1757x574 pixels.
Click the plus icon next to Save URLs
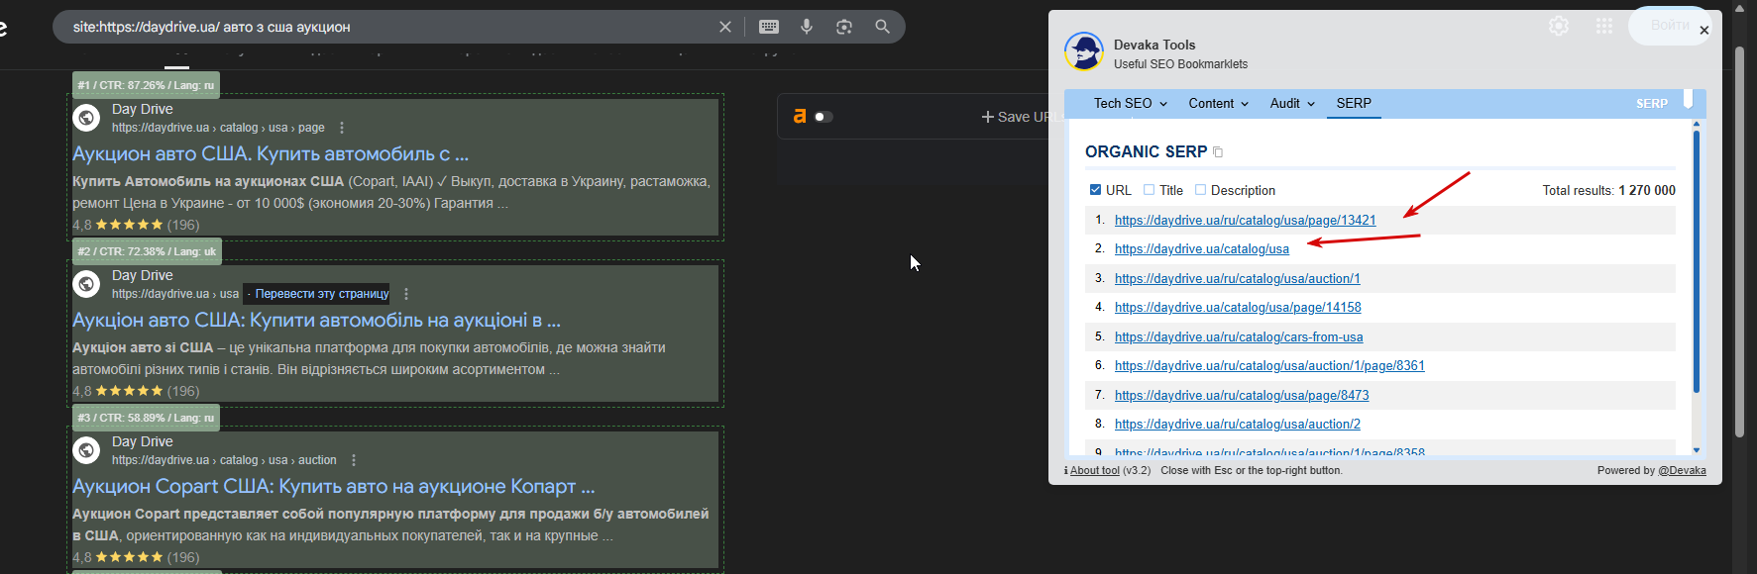click(987, 117)
